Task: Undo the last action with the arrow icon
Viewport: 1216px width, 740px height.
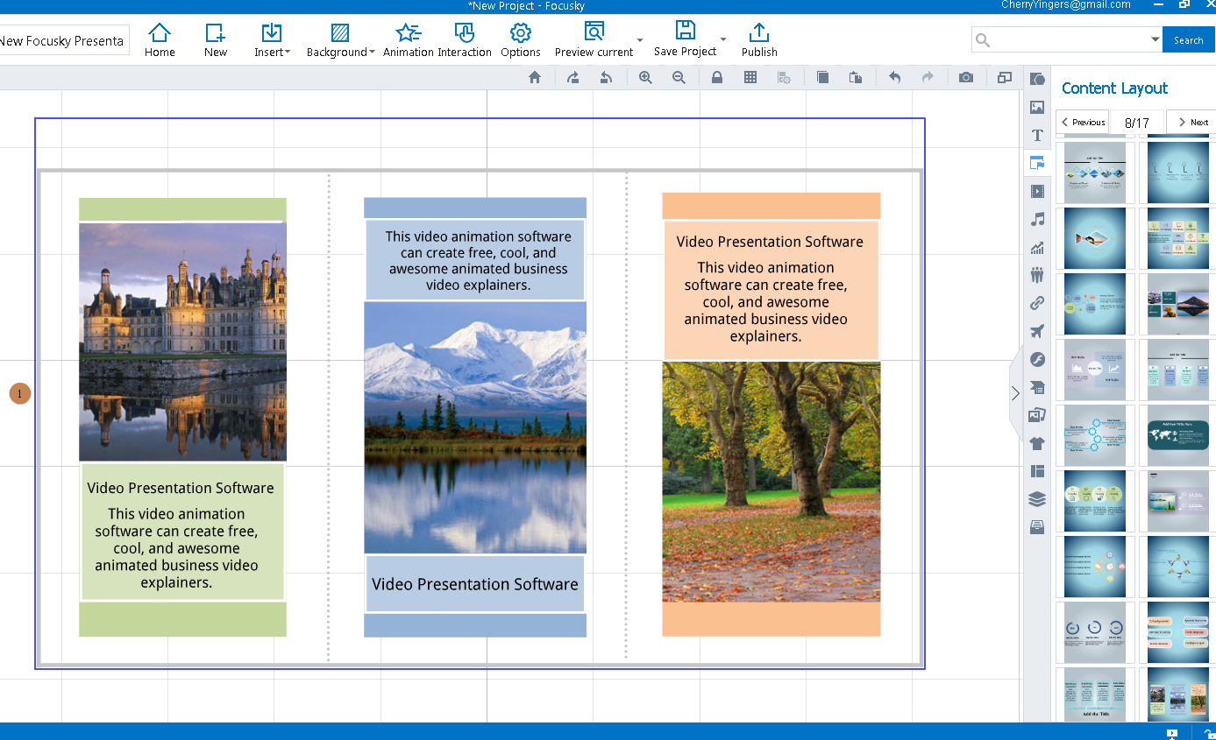Action: 893,77
